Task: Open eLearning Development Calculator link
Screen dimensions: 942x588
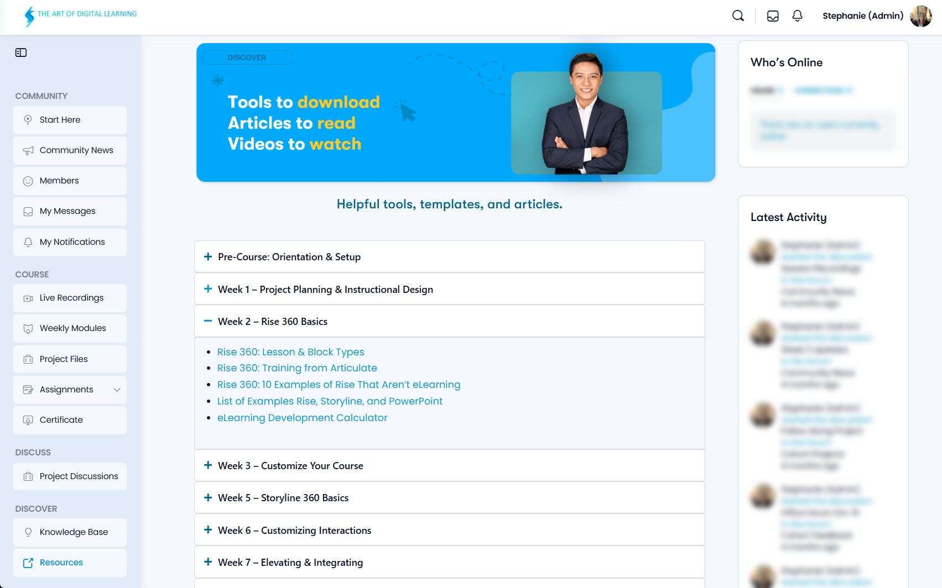Action: pos(302,418)
